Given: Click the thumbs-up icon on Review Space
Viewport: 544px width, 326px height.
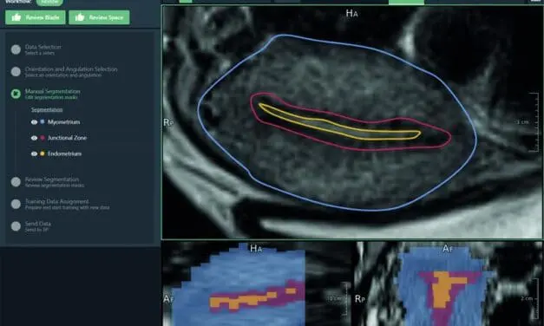Looking at the screenshot, I should tap(80, 17).
